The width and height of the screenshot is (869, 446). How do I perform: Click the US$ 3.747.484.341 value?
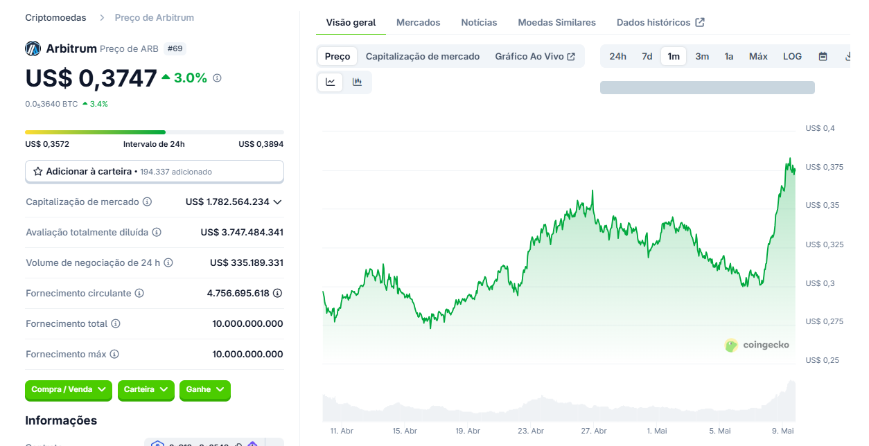pos(242,232)
